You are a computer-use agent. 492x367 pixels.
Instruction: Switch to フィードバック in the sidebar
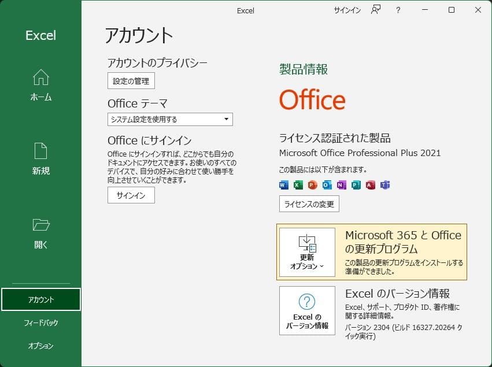coord(40,322)
